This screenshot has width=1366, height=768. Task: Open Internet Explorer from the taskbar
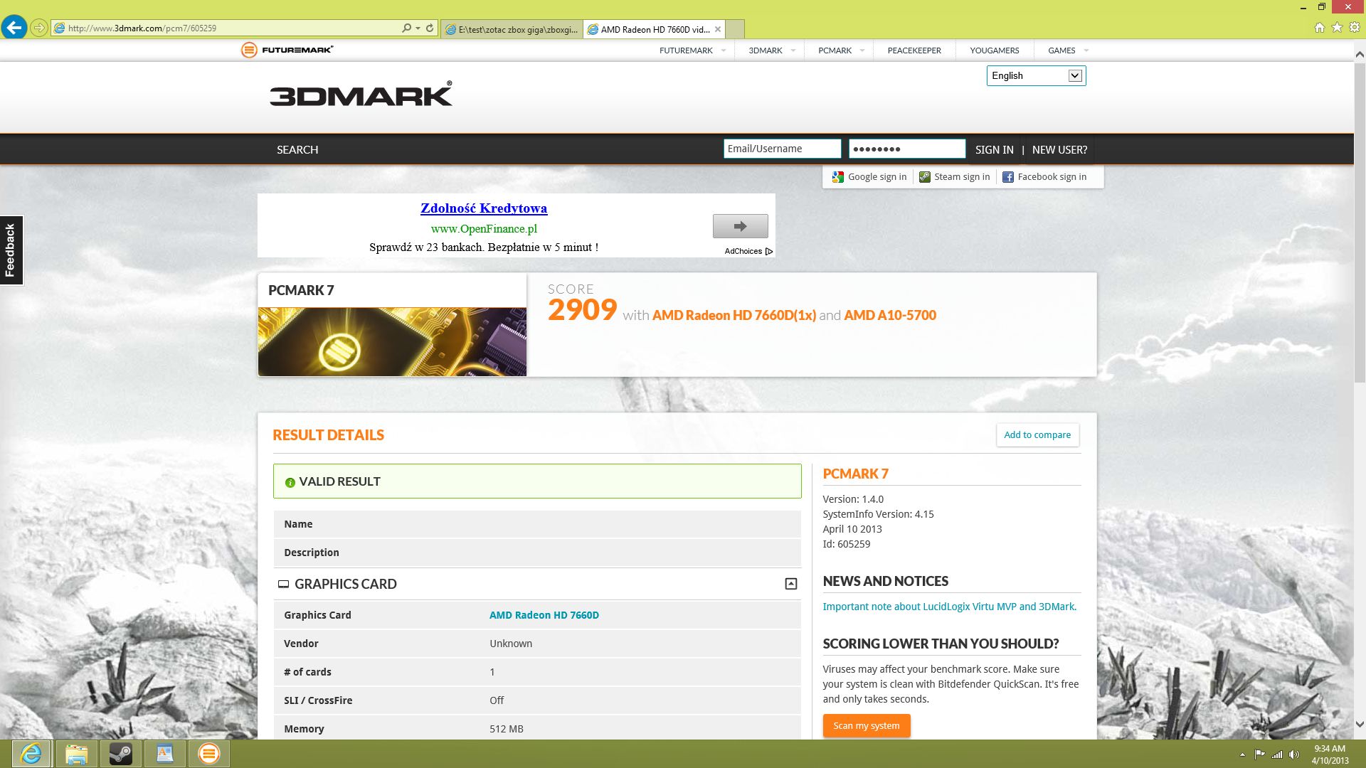point(31,754)
